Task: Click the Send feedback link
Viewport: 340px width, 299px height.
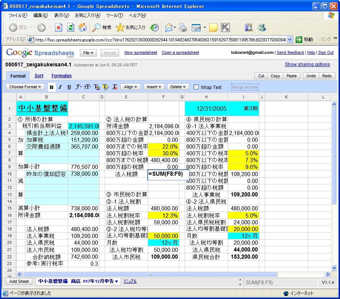Action: (290, 52)
